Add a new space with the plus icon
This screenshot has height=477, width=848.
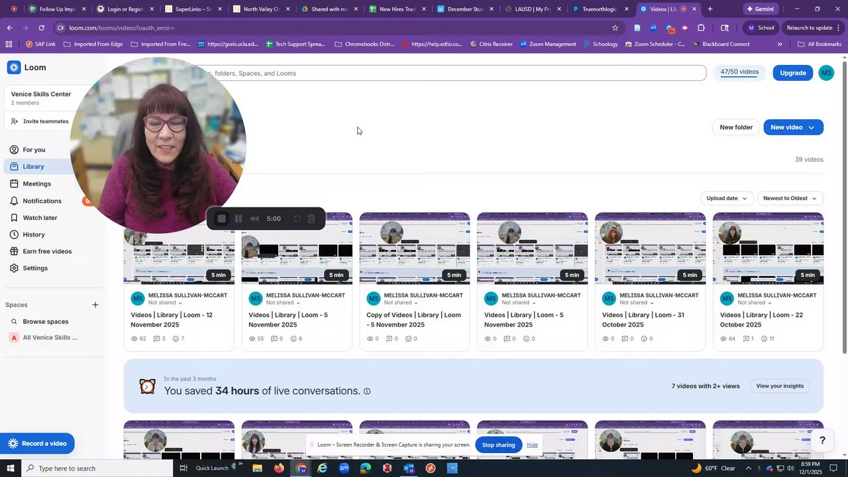pos(95,305)
